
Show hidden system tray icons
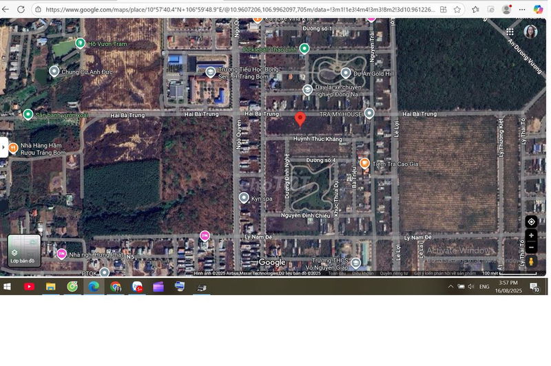coord(451,286)
